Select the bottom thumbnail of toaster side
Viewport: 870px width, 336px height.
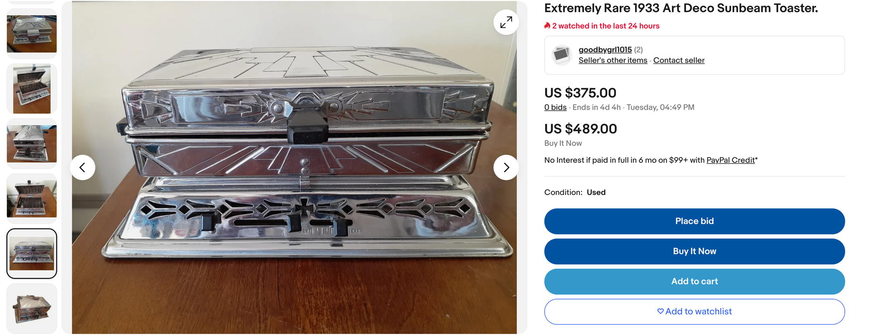[x=32, y=308]
